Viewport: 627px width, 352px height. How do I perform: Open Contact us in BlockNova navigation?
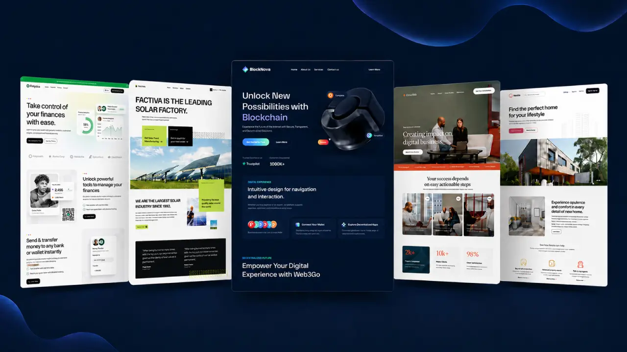(333, 70)
